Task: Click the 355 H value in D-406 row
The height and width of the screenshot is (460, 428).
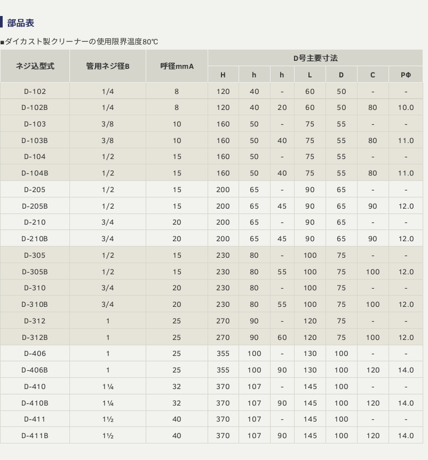Action: pos(223,353)
